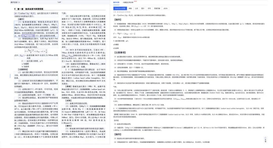This screenshot has height=148, width=273.
Task: Show the 图片 image results
Action: 143,8
